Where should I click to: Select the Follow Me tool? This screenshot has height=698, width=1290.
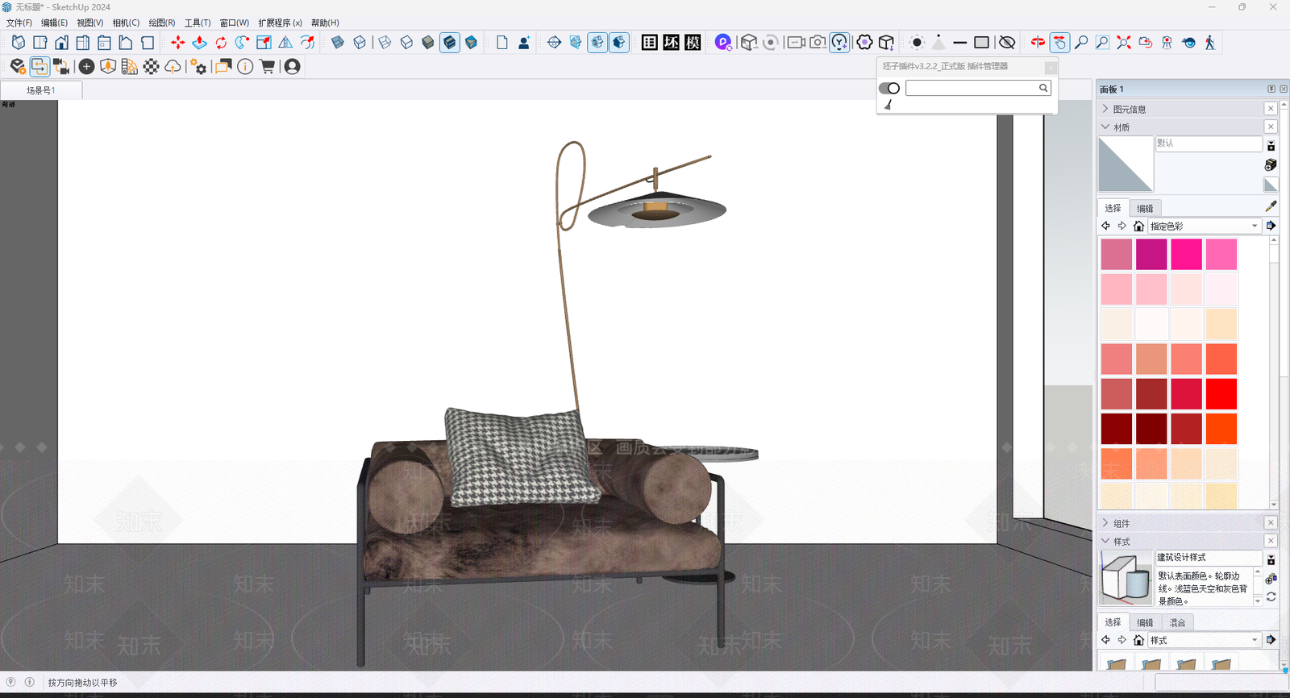click(x=243, y=43)
